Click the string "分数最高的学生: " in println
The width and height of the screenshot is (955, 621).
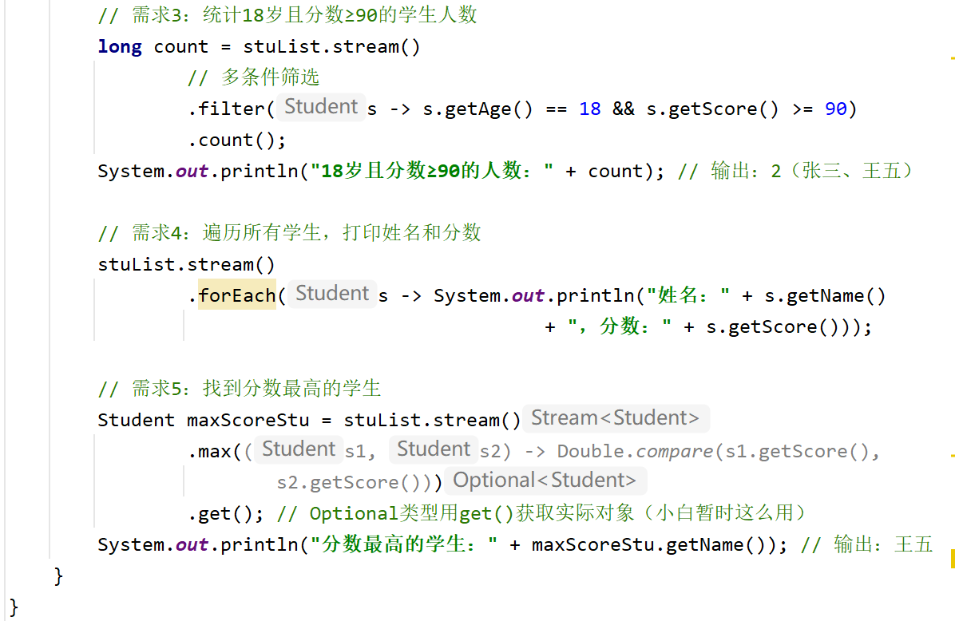pos(404,544)
